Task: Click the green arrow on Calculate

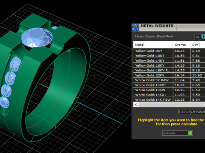Action: 190,133
